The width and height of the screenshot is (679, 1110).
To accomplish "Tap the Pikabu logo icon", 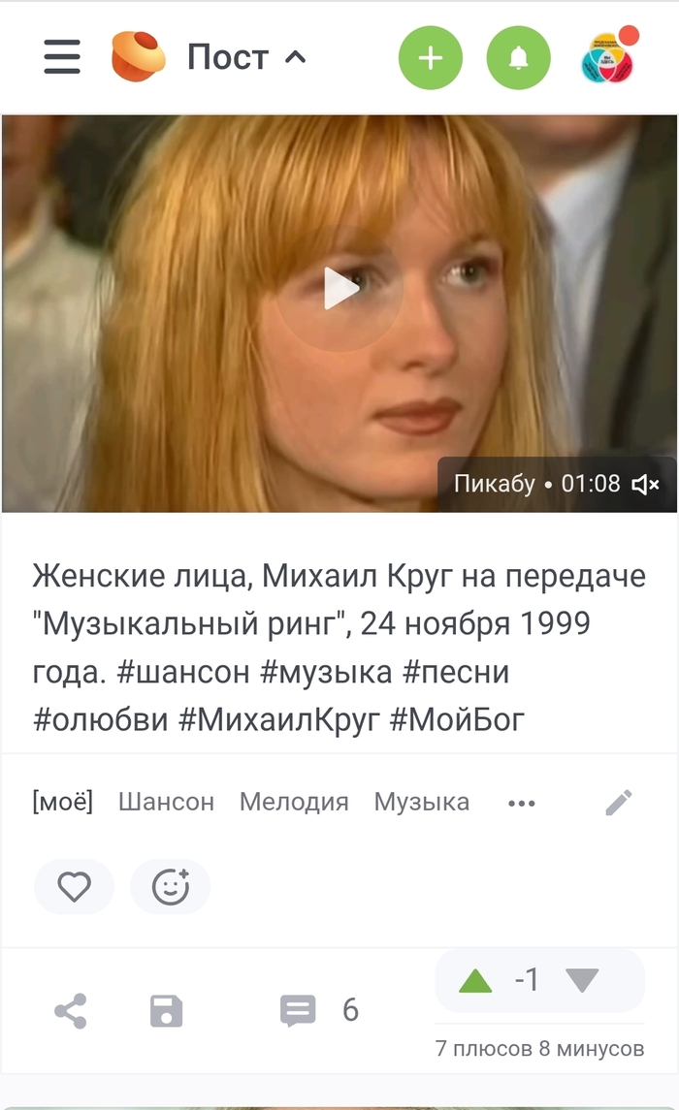I will 138,56.
